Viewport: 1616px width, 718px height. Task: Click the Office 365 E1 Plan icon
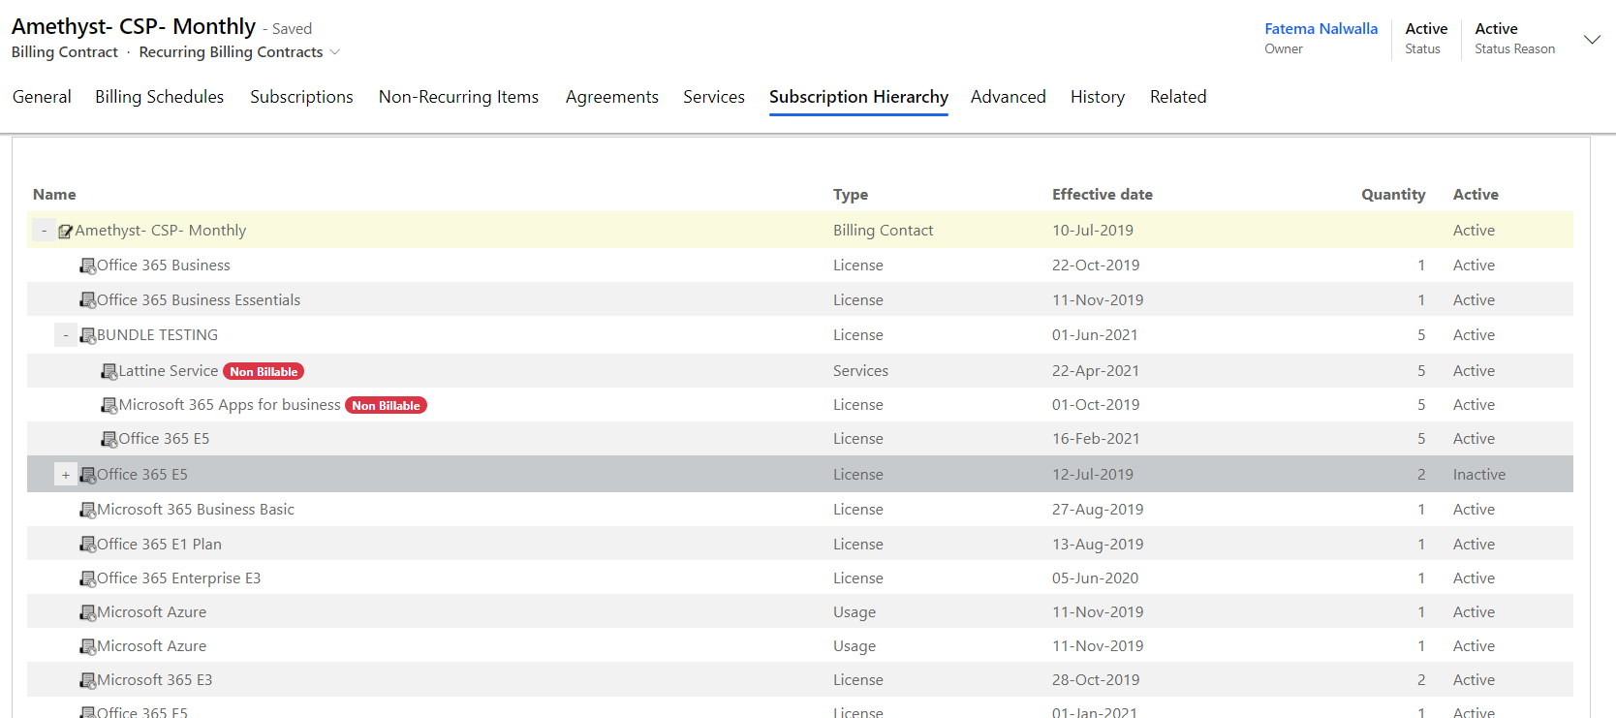coord(87,545)
